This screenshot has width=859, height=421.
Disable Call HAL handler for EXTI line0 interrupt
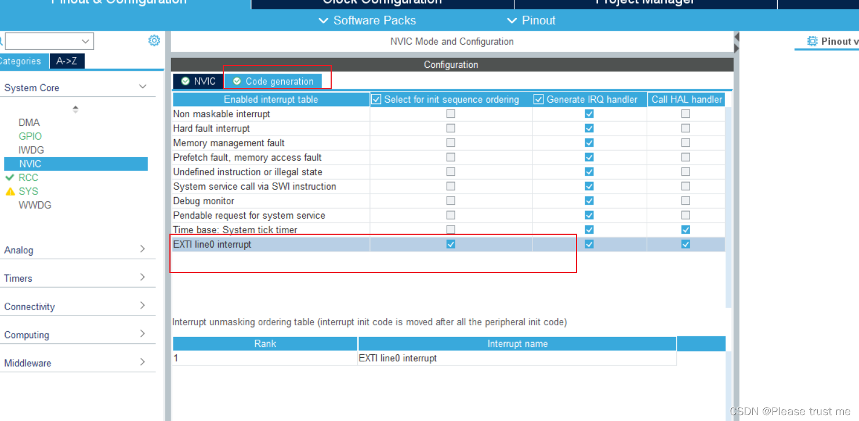pyautogui.click(x=686, y=244)
